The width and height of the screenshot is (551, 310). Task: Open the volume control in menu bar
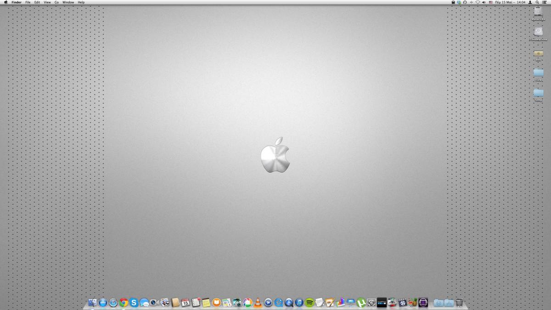tap(484, 2)
